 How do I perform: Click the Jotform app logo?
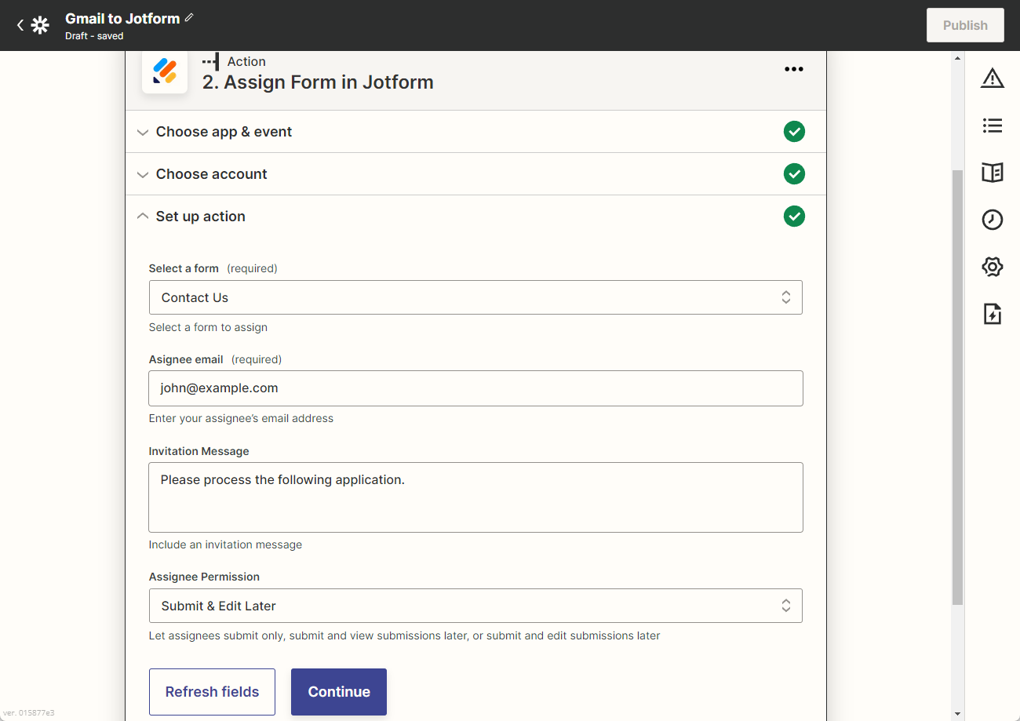click(x=165, y=71)
